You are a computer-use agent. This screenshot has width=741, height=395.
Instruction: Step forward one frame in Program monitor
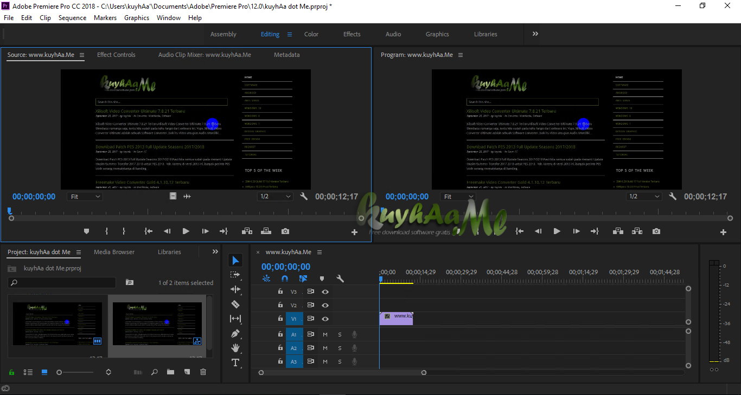[x=576, y=231]
